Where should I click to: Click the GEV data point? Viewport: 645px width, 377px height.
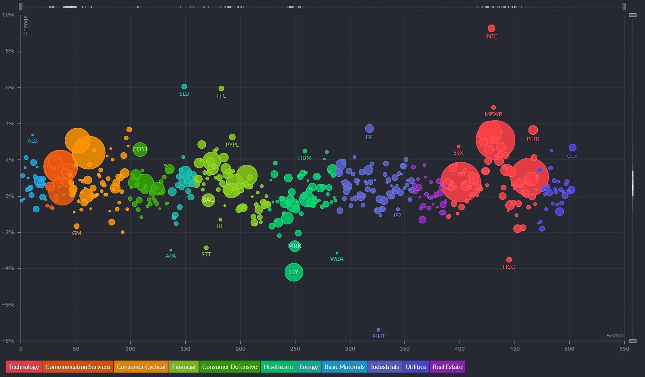point(573,147)
